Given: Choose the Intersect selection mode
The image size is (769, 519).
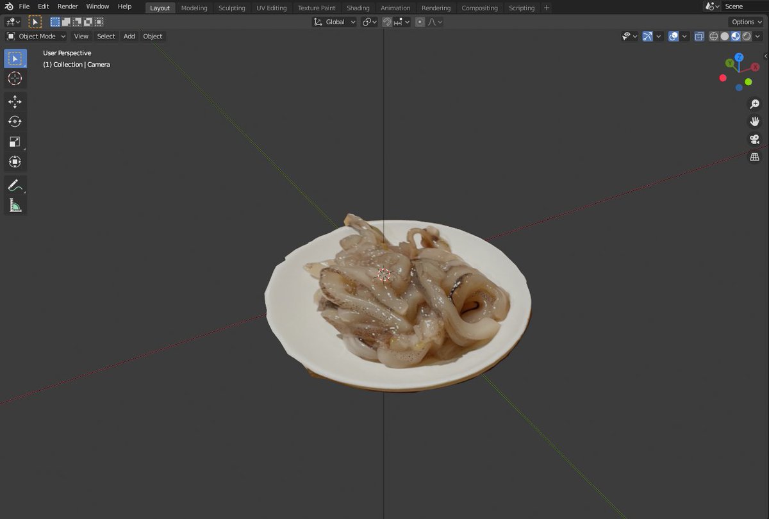Looking at the screenshot, I should pyautogui.click(x=99, y=22).
